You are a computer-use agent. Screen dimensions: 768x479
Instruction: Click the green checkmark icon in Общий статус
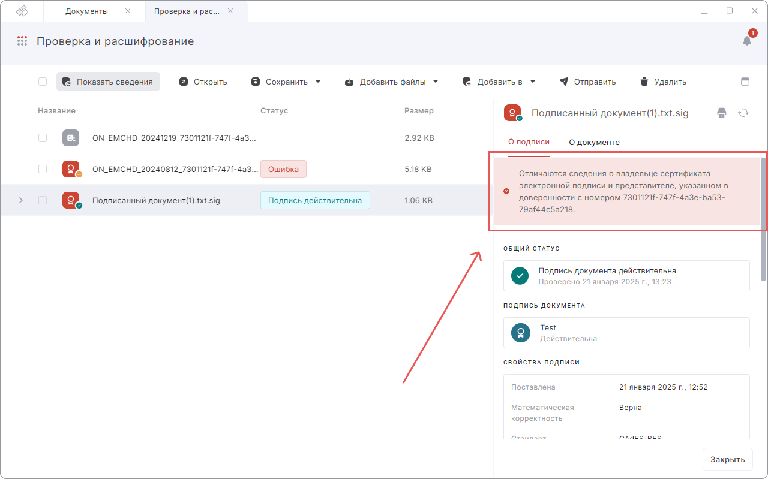(520, 276)
